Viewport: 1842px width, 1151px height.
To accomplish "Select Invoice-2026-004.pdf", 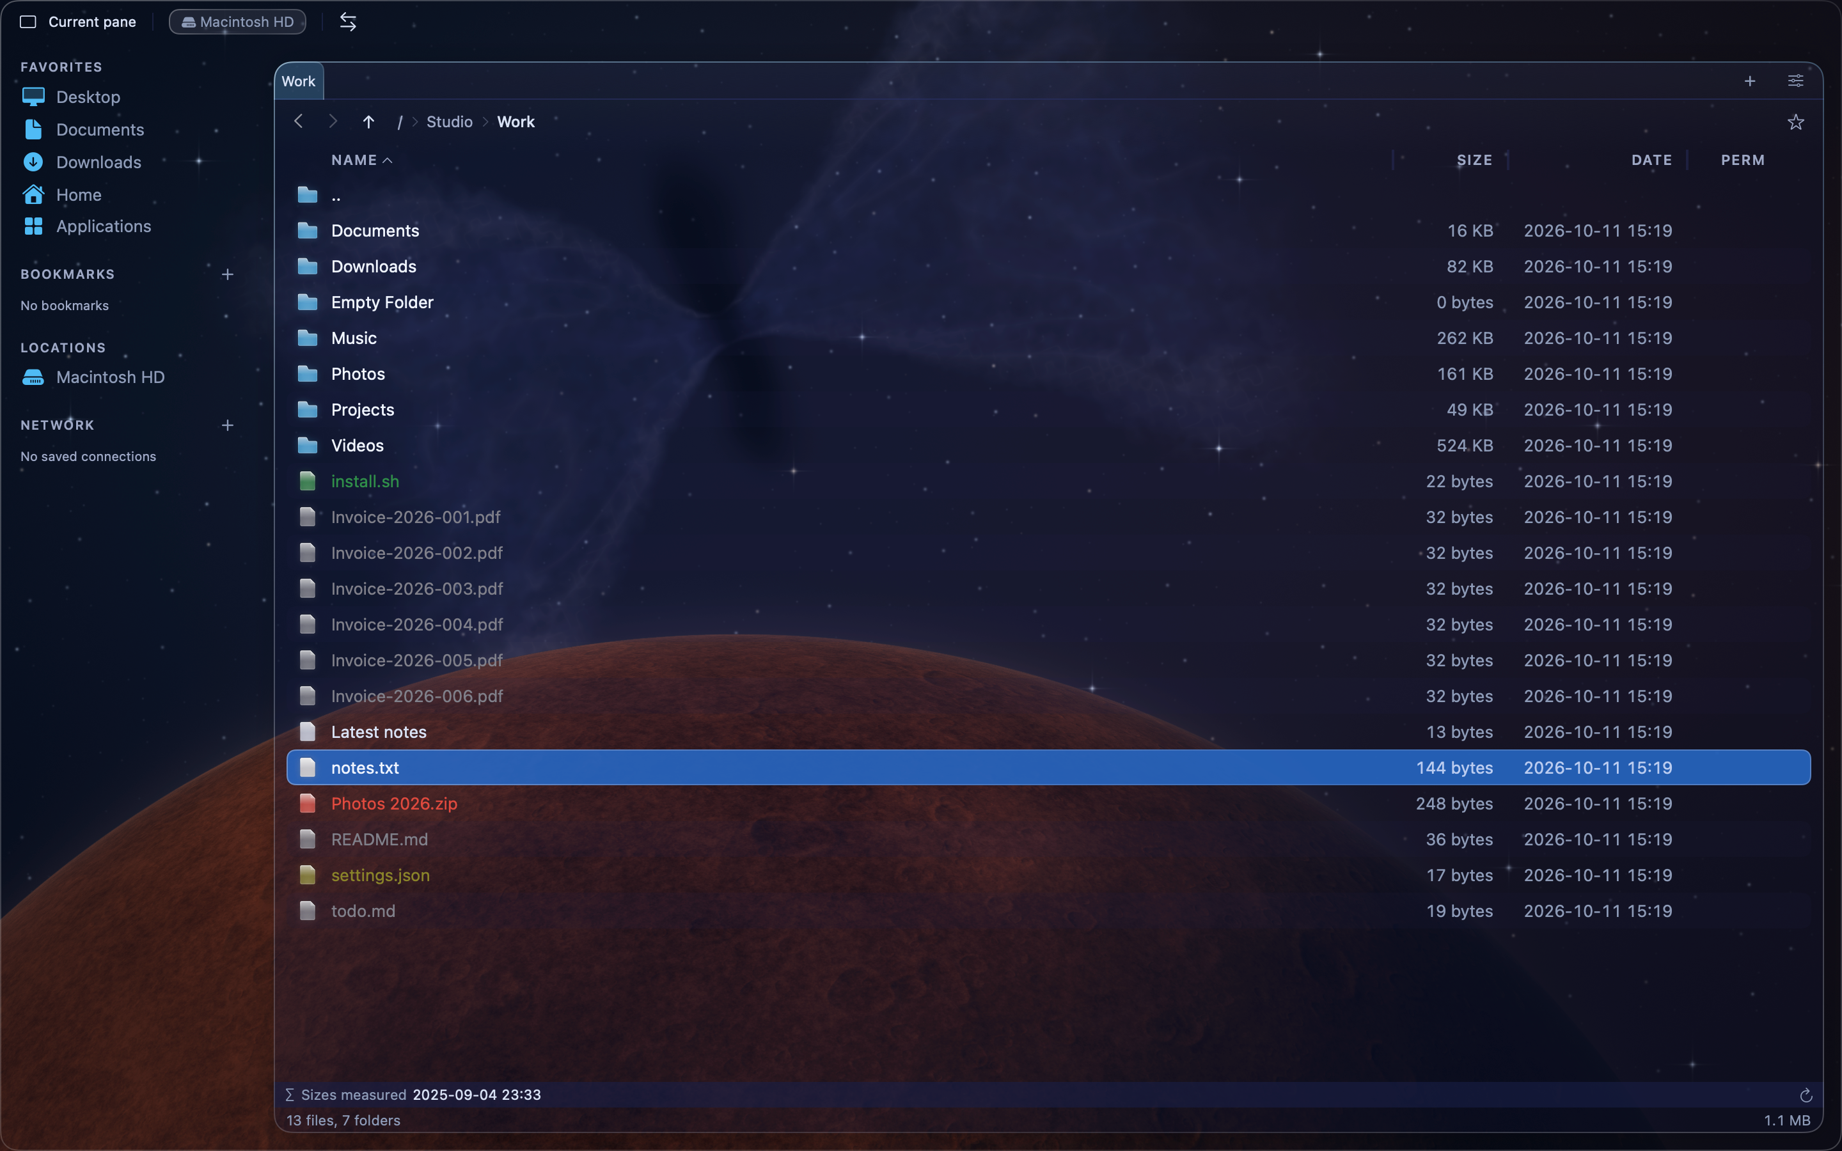I will pos(1048,624).
